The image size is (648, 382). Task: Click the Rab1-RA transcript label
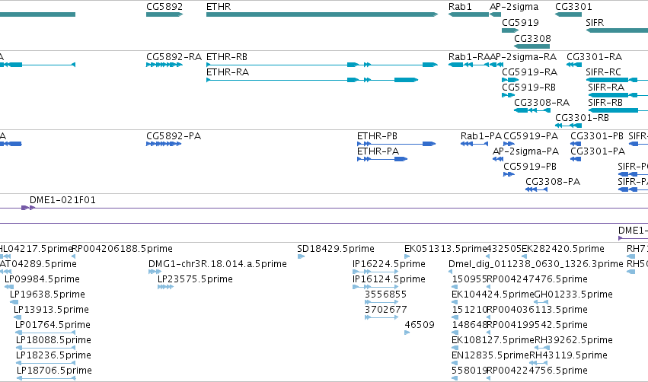point(469,56)
